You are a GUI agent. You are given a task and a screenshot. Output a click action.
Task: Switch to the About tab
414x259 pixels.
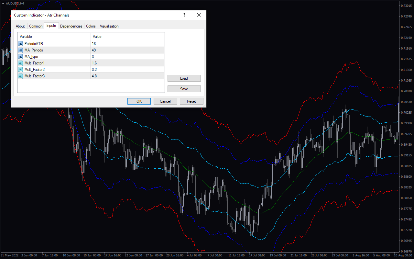point(20,26)
